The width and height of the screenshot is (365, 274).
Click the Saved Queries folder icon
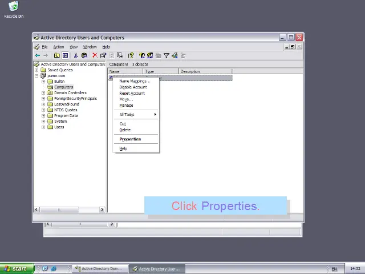(43, 70)
